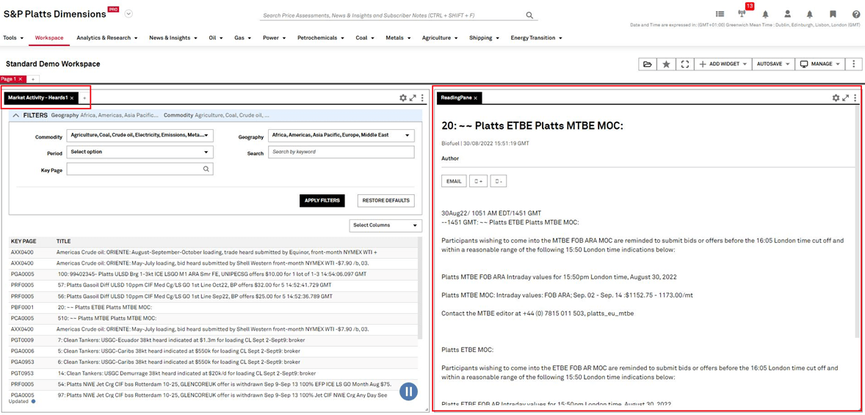Close the Market Activity - Heards1 tab

[72, 98]
